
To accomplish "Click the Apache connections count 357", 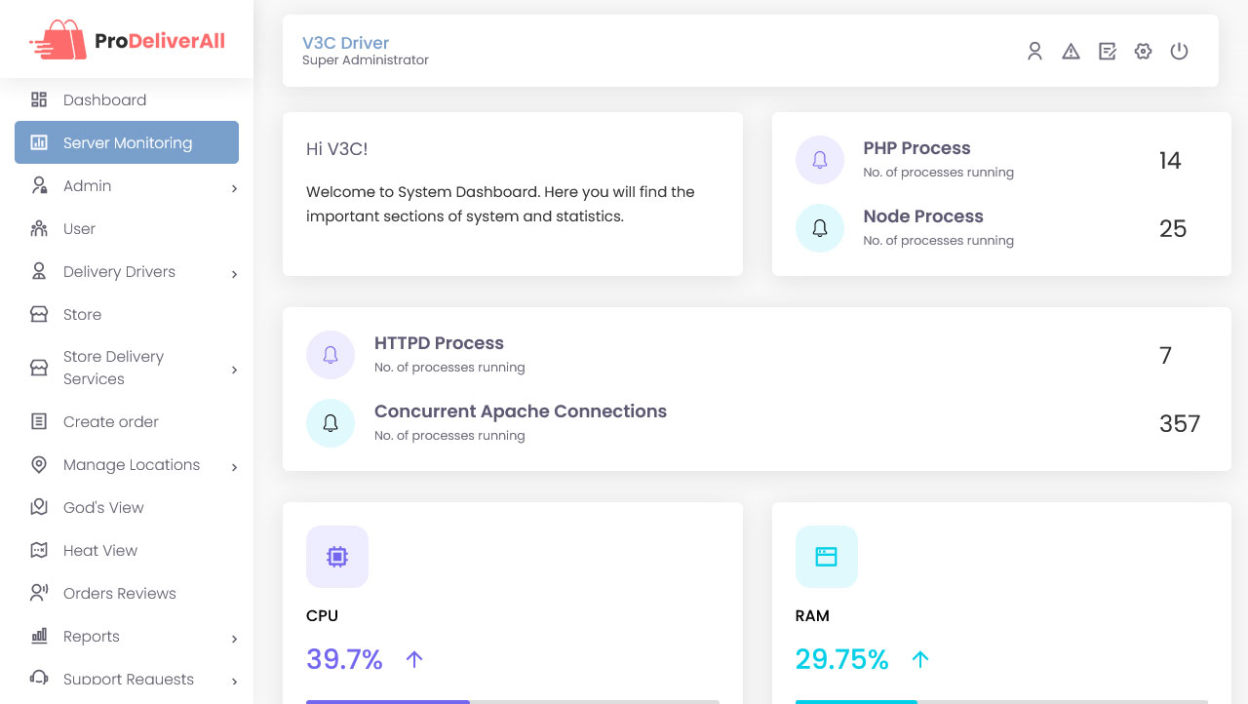I will pyautogui.click(x=1180, y=424).
